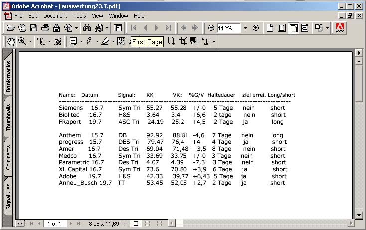Click the Go to Next View arrow
Image resolution: width=366 pixels, height=230 pixels.
[x=195, y=28]
